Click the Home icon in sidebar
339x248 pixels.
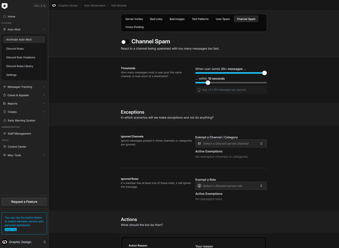click(x=4, y=16)
